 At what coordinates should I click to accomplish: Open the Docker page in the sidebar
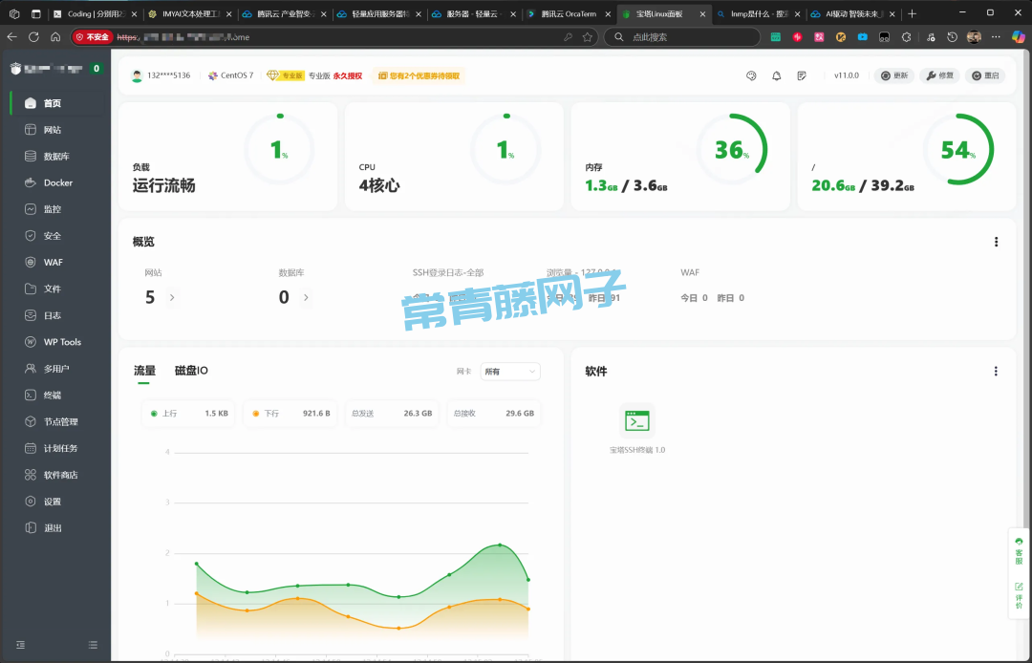pos(57,182)
